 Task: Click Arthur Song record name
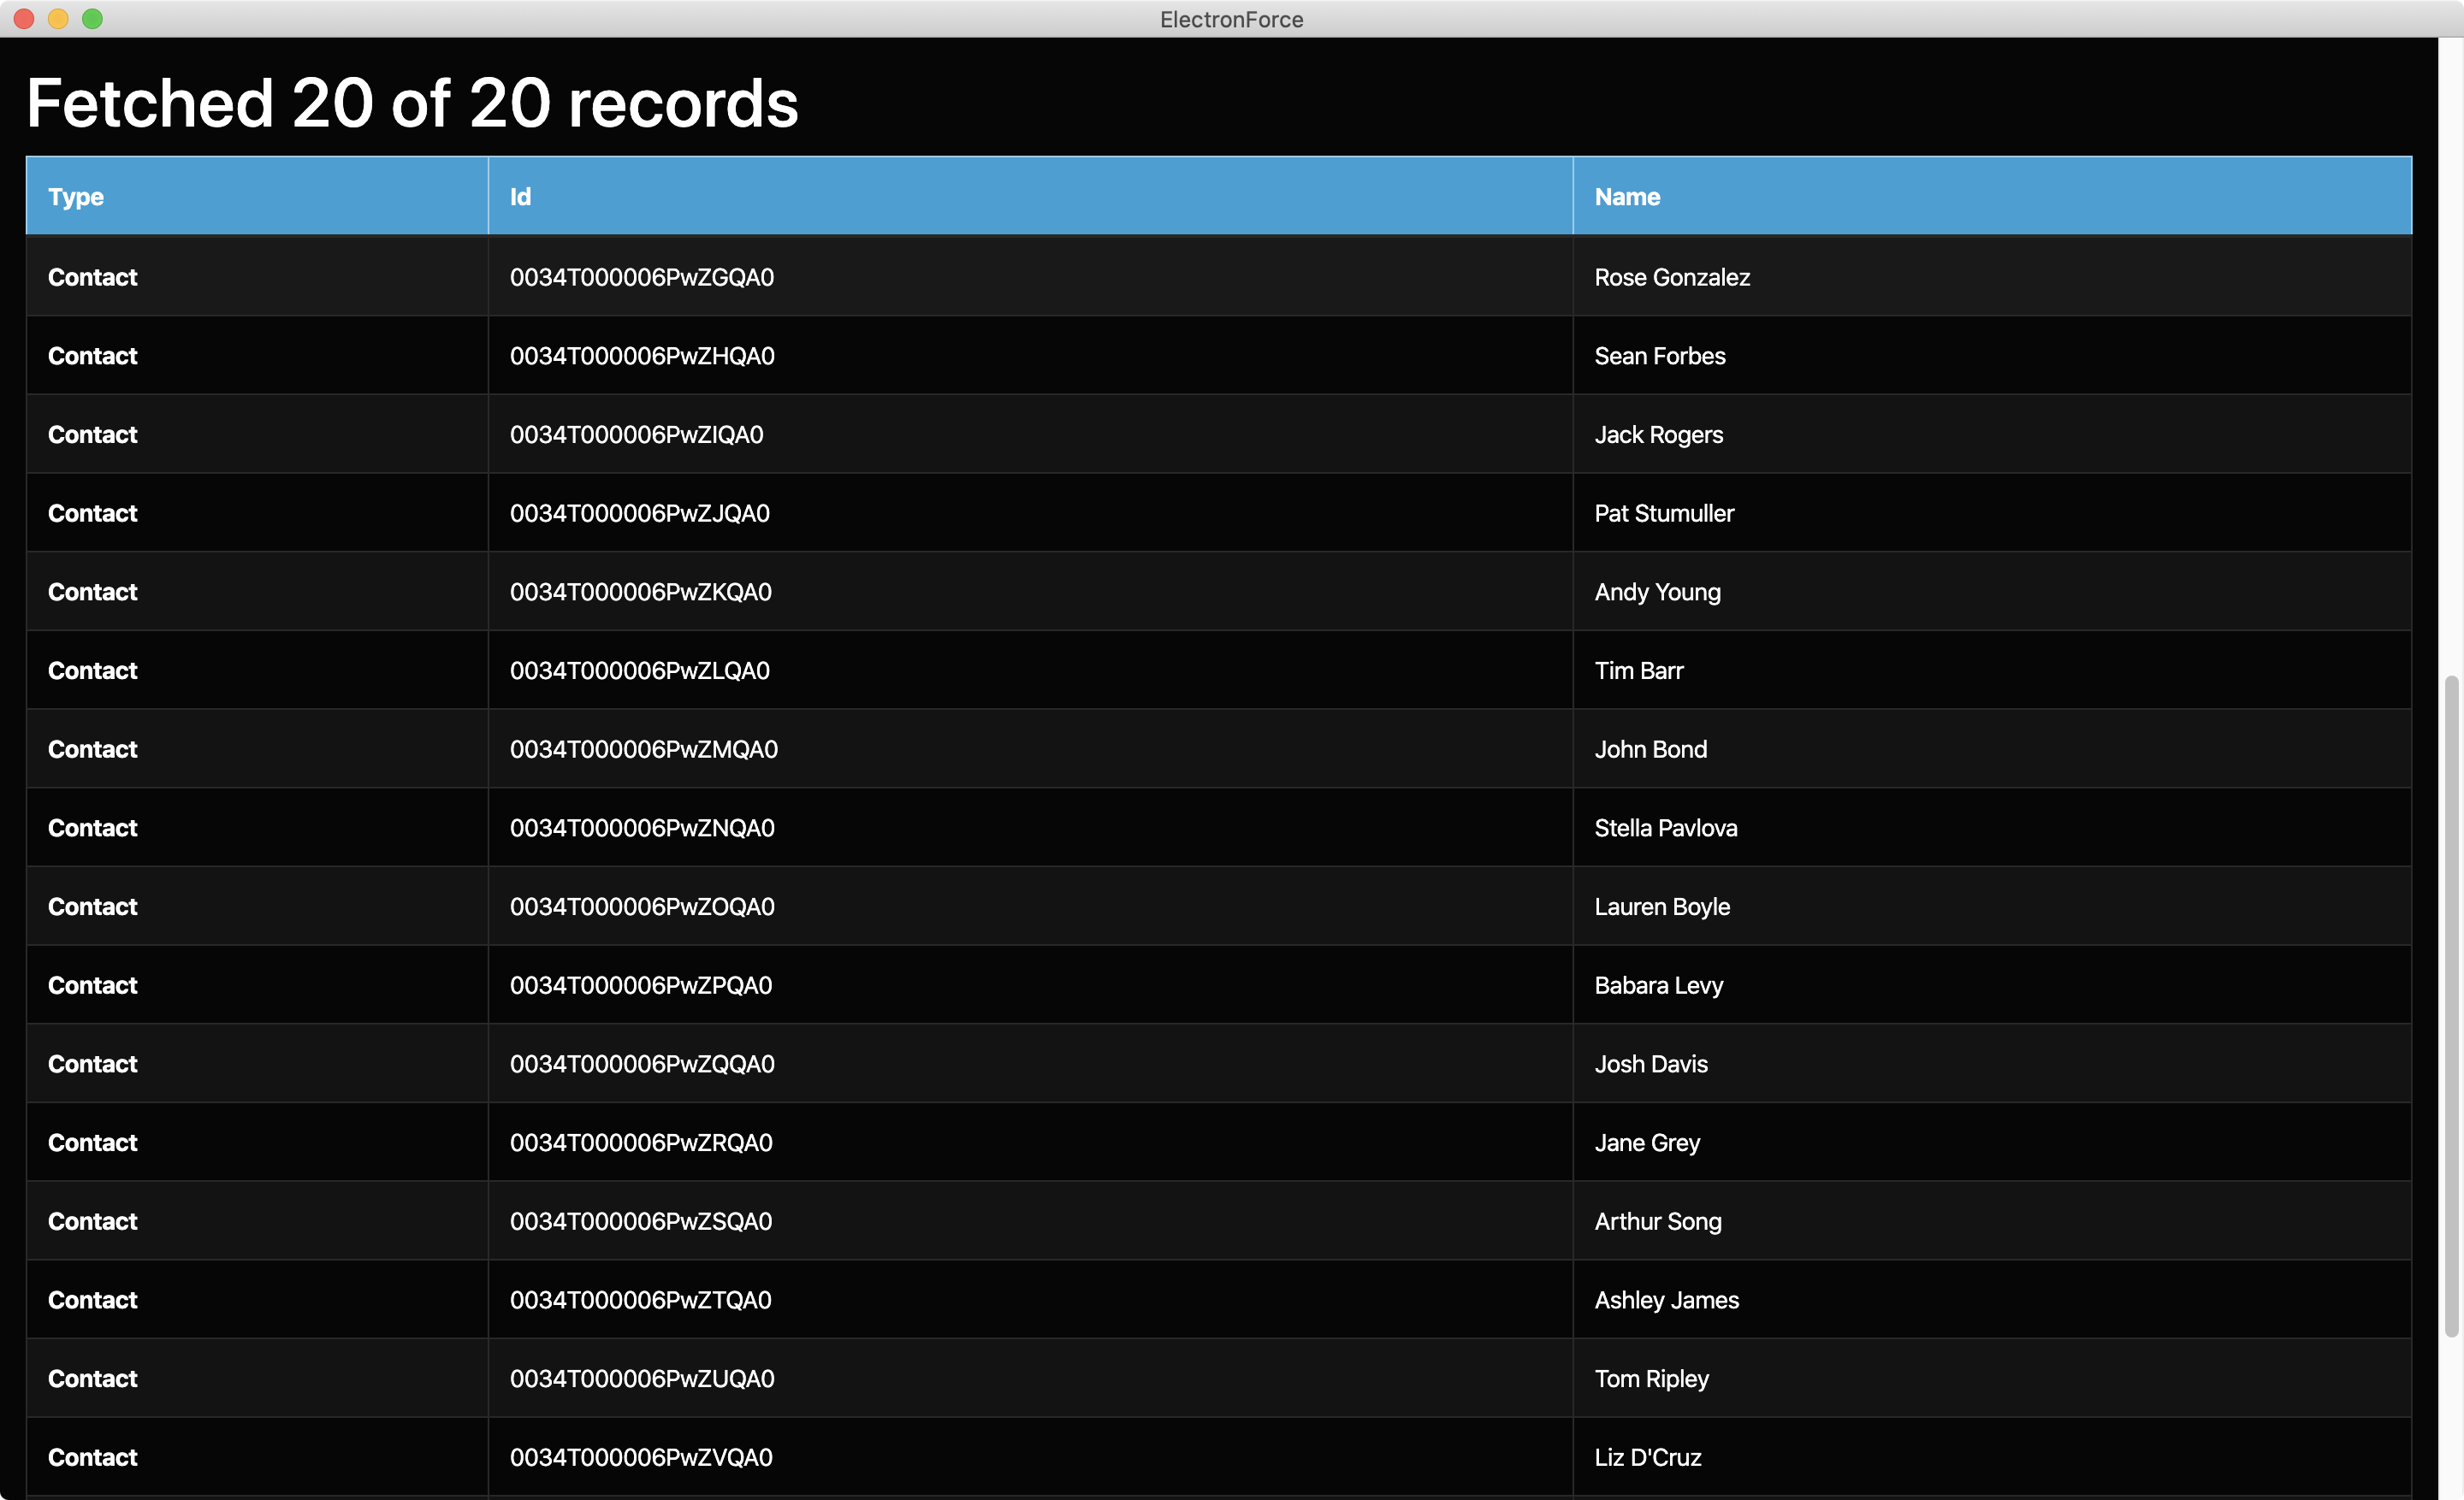pos(1657,1221)
